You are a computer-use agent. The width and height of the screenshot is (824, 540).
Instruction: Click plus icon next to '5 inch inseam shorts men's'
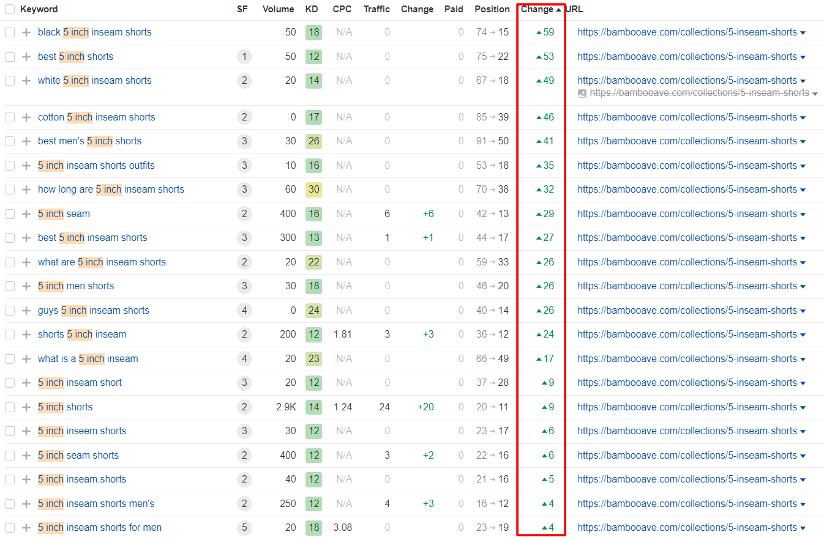point(26,504)
